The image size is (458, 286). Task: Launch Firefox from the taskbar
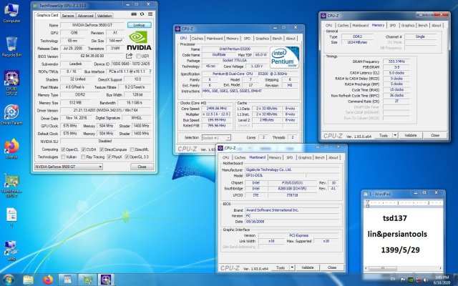47,278
